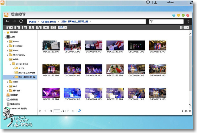The height and width of the screenshot is (133, 197).
Task: Select thumbnail DSC00142.JPG
Action: (x=72, y=45)
